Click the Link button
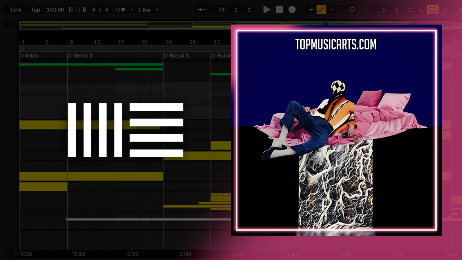 [16, 10]
